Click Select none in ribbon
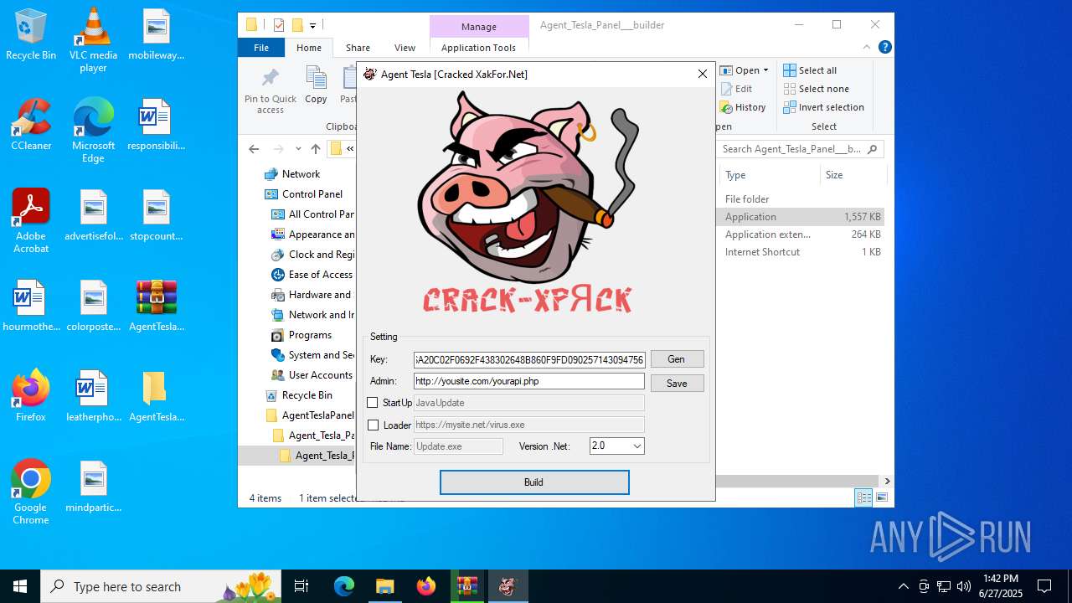Viewport: 1072px width, 603px height. click(816, 89)
